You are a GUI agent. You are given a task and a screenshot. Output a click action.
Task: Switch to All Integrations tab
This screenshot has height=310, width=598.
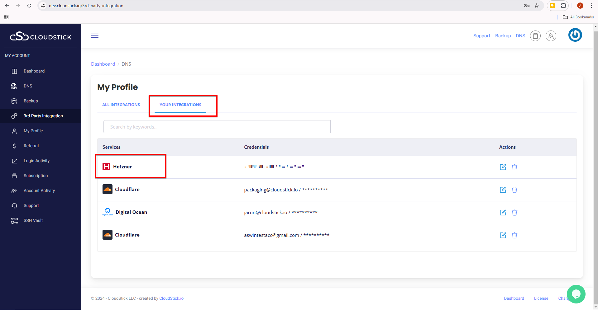(x=121, y=105)
